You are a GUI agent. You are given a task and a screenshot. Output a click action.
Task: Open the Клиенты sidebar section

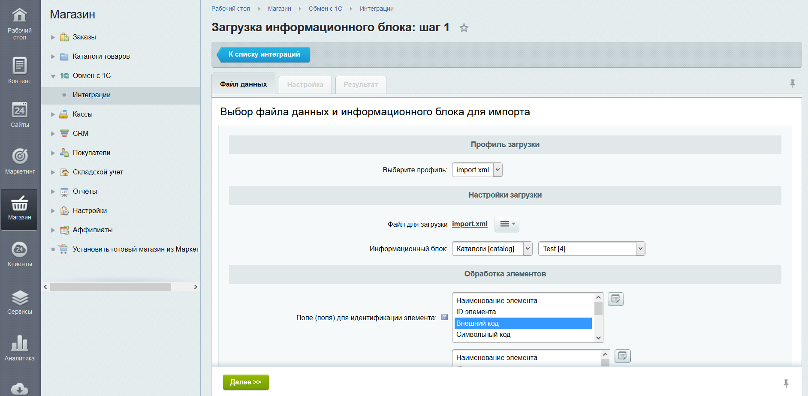pyautogui.click(x=20, y=254)
